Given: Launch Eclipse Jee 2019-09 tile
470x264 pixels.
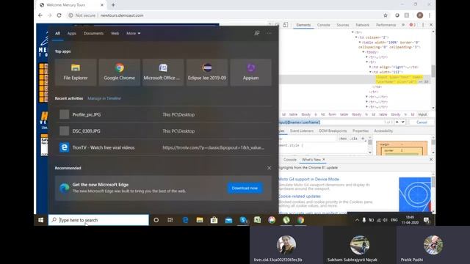Looking at the screenshot, I should [207, 73].
